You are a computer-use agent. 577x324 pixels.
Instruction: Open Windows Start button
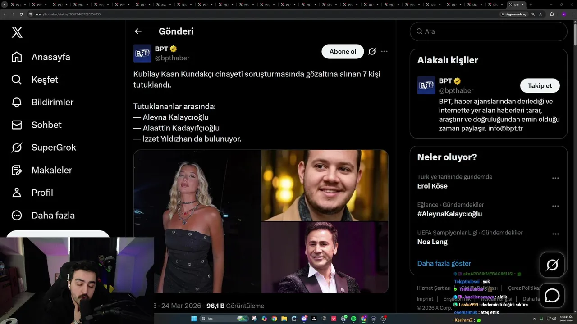pyautogui.click(x=194, y=319)
